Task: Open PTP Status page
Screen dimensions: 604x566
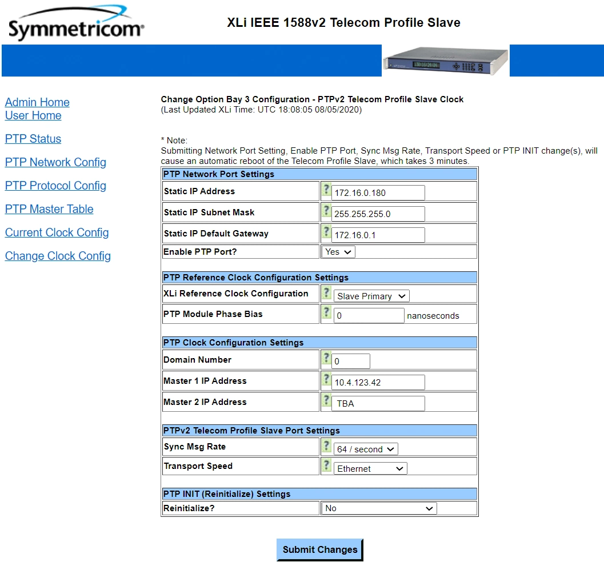Action: coord(33,139)
